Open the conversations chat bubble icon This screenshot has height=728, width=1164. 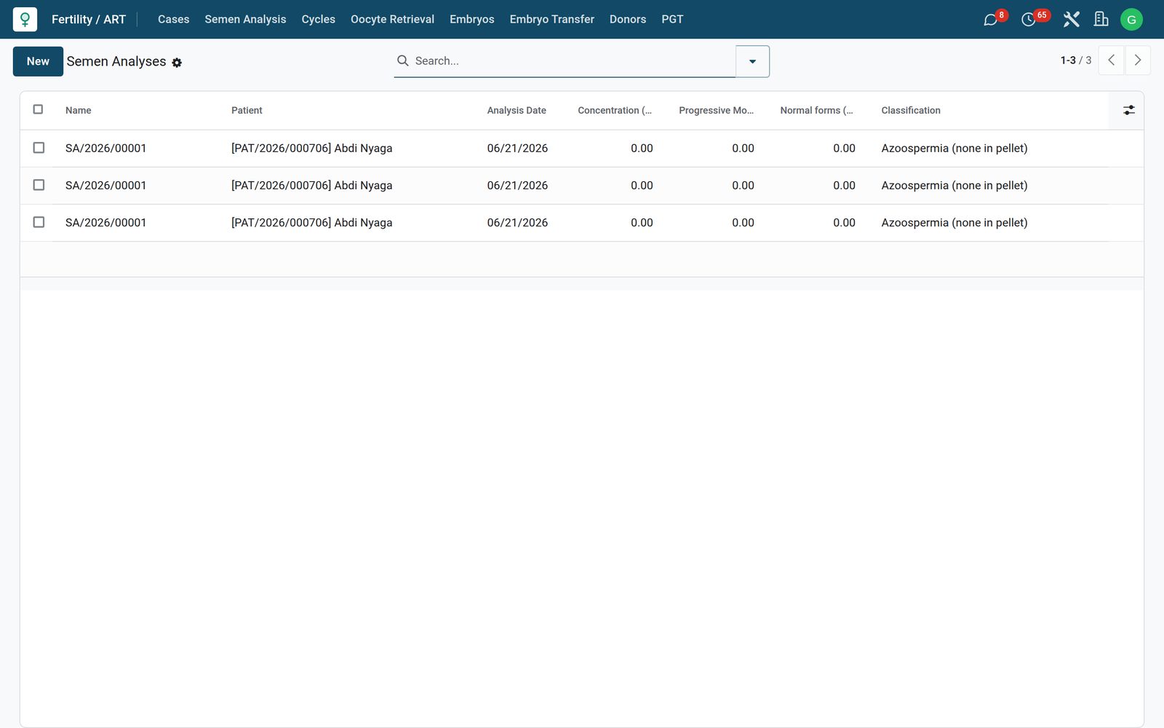pyautogui.click(x=990, y=20)
